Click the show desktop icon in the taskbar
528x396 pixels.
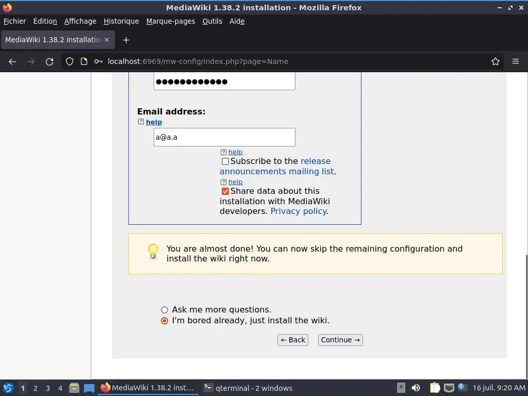pos(89,388)
